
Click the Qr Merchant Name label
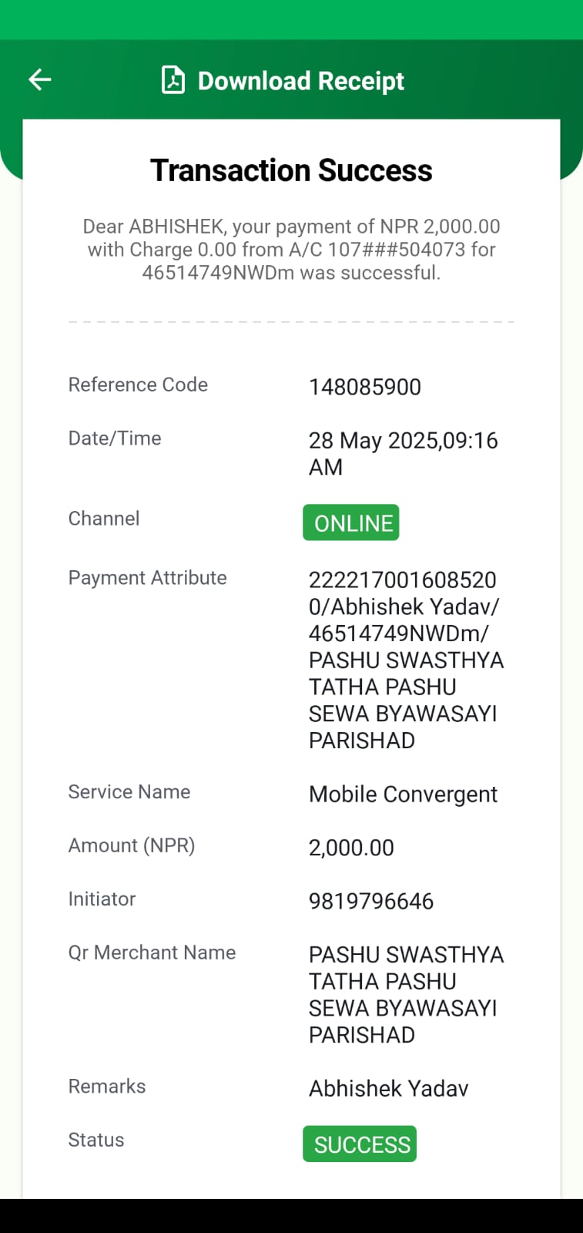click(152, 952)
